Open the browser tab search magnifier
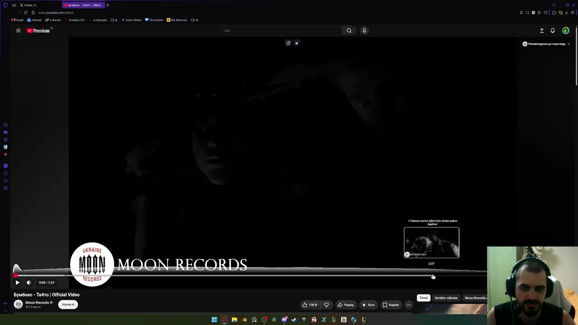Viewport: 578px width, 325px height. (554, 5)
